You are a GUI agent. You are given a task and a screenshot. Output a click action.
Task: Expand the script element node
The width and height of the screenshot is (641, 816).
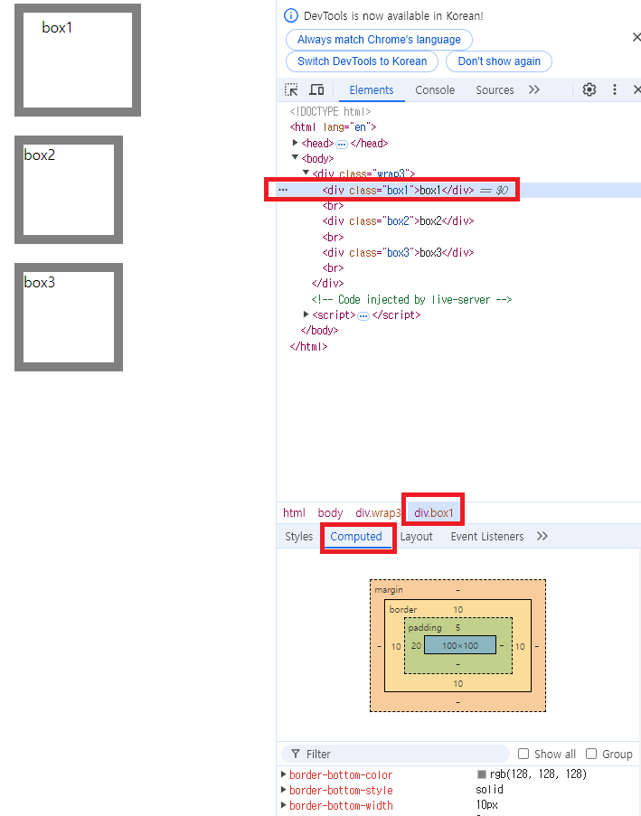[306, 314]
